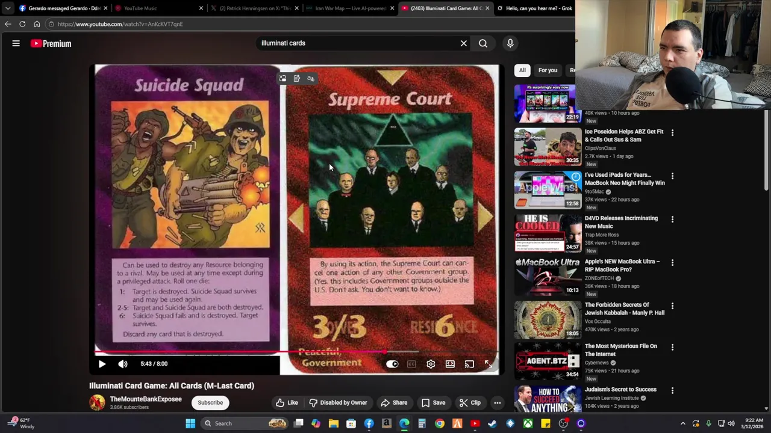
Task: Like this video
Action: click(287, 403)
